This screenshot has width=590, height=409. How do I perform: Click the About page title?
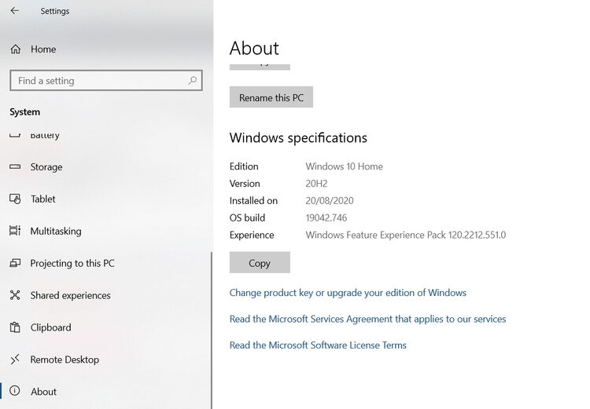(x=254, y=48)
